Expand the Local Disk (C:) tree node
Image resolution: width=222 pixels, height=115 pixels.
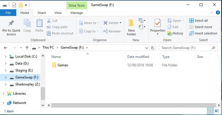[6, 56]
